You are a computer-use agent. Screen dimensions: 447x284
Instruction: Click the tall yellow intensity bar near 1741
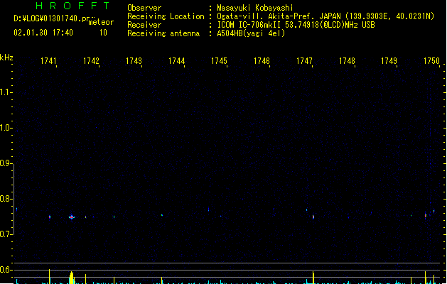[x=49, y=276]
